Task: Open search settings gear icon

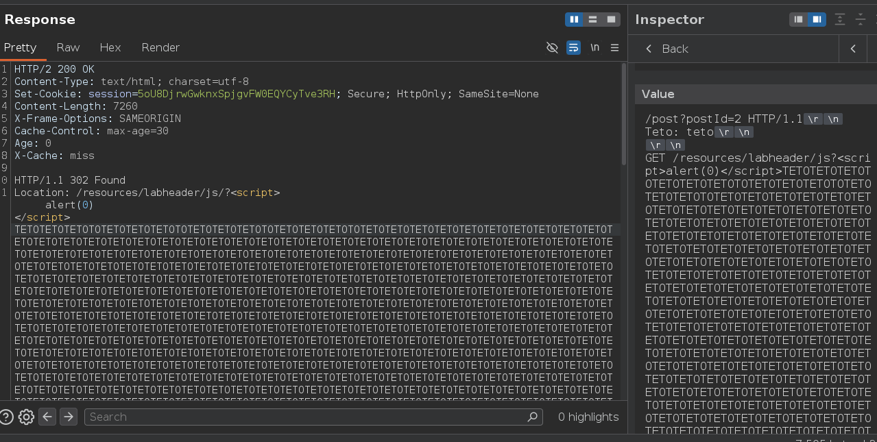Action: pyautogui.click(x=27, y=417)
